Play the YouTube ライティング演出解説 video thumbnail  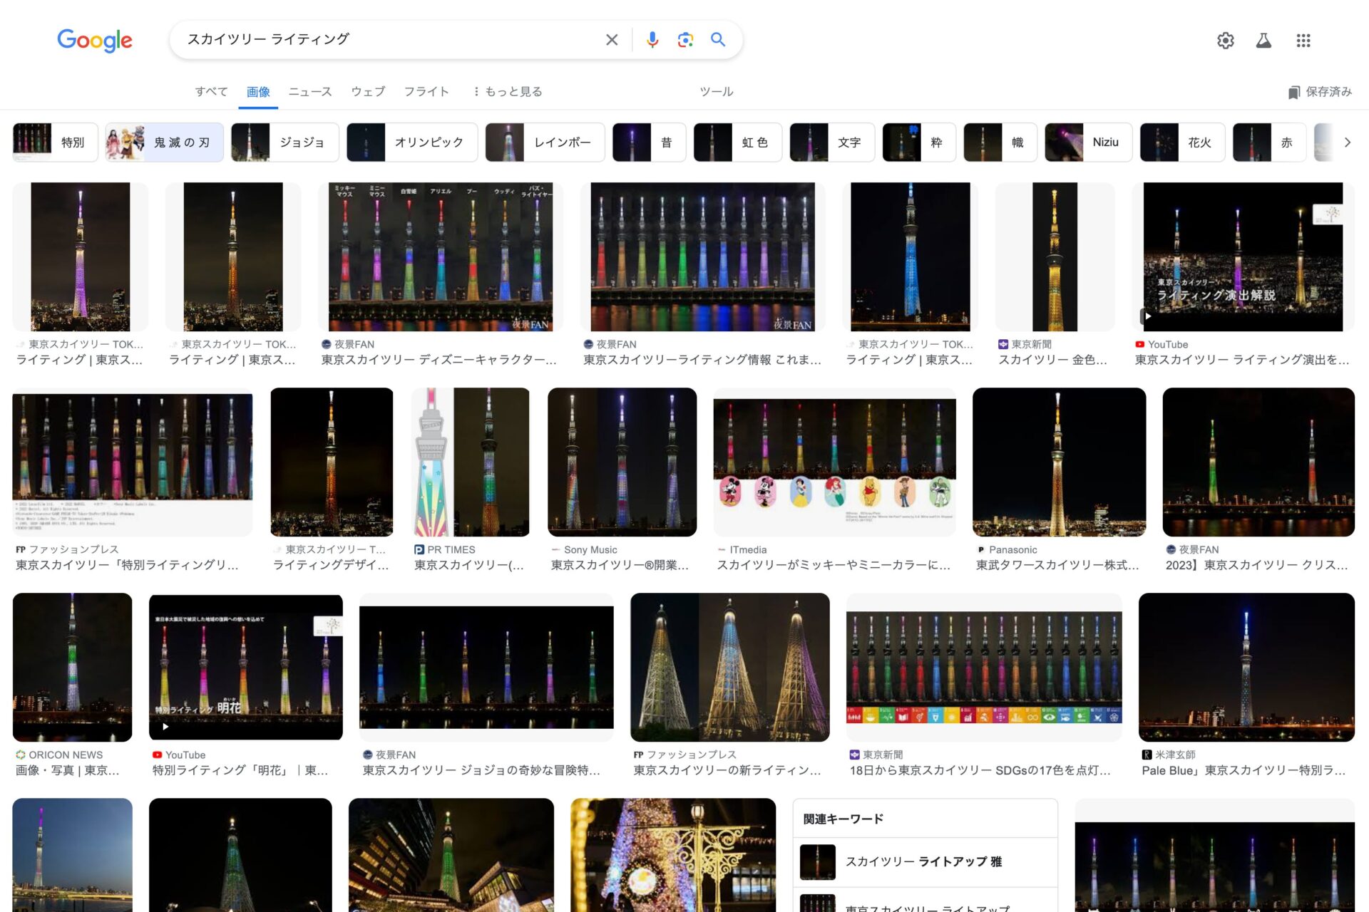tap(1243, 256)
